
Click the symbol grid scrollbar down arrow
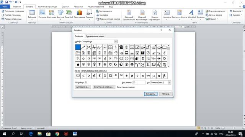tap(168, 66)
